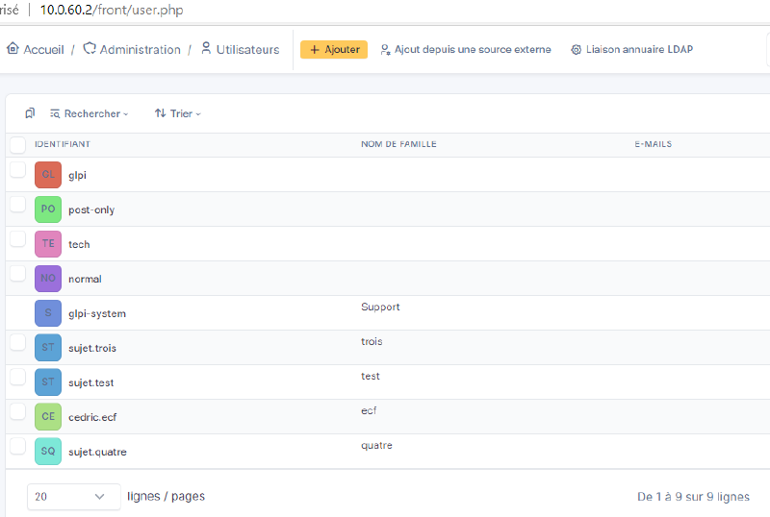Open the normal user link
The width and height of the screenshot is (770, 517).
[85, 279]
